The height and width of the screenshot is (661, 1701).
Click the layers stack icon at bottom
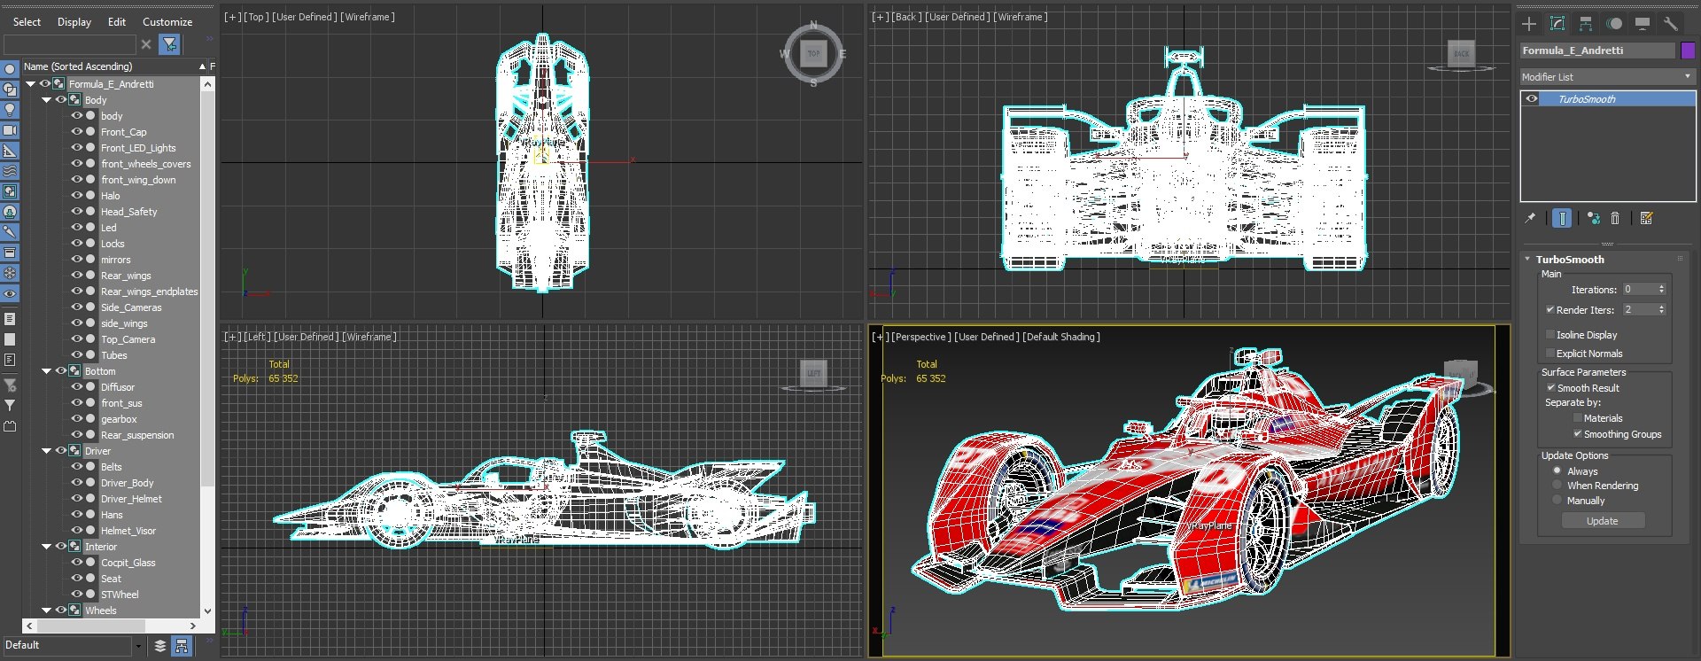click(160, 646)
